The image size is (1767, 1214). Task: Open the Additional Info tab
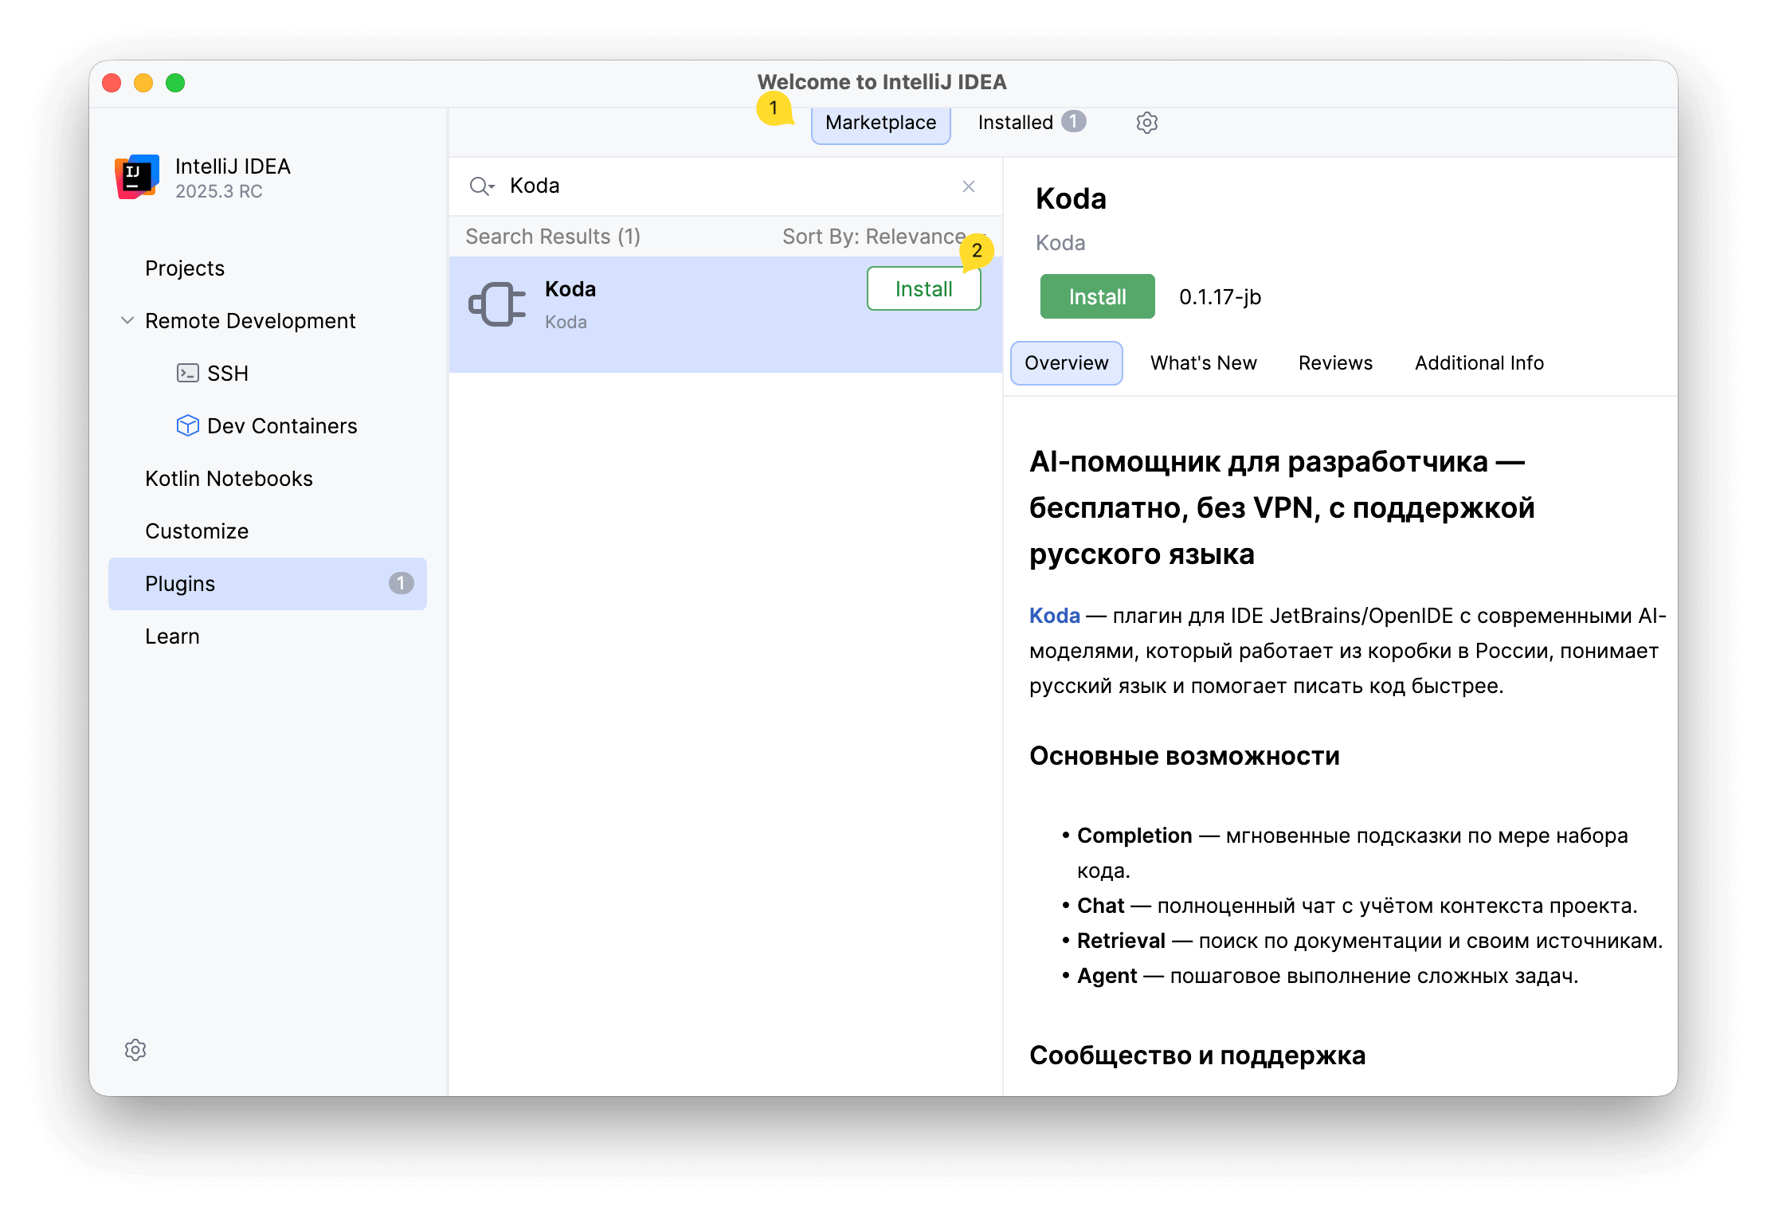click(x=1479, y=362)
